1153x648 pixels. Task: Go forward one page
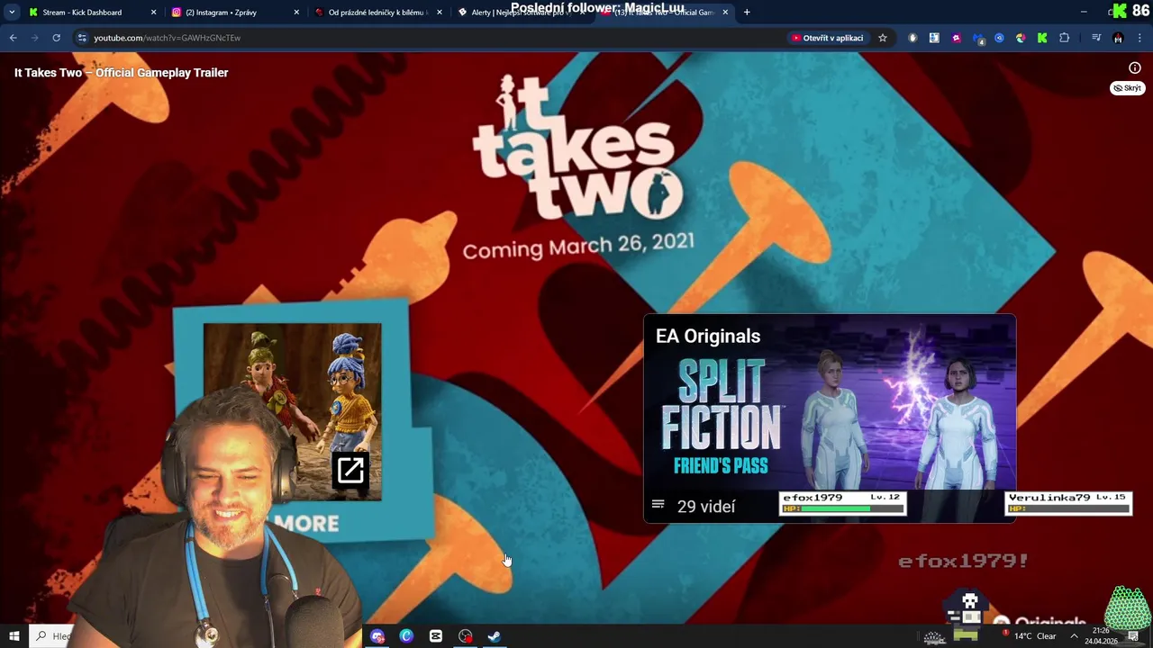point(34,38)
